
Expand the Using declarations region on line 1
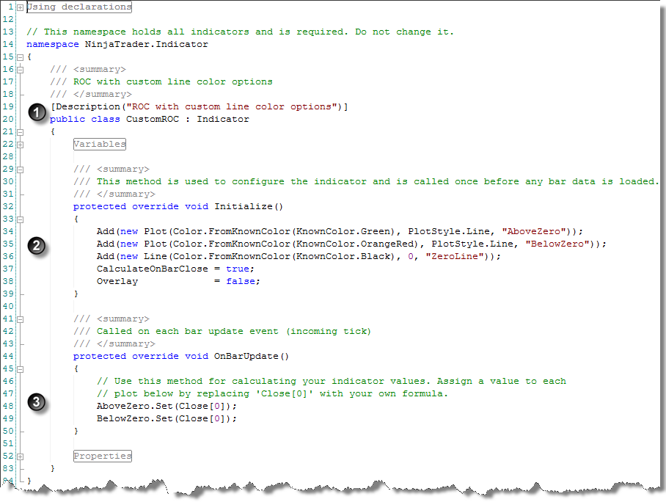click(20, 7)
